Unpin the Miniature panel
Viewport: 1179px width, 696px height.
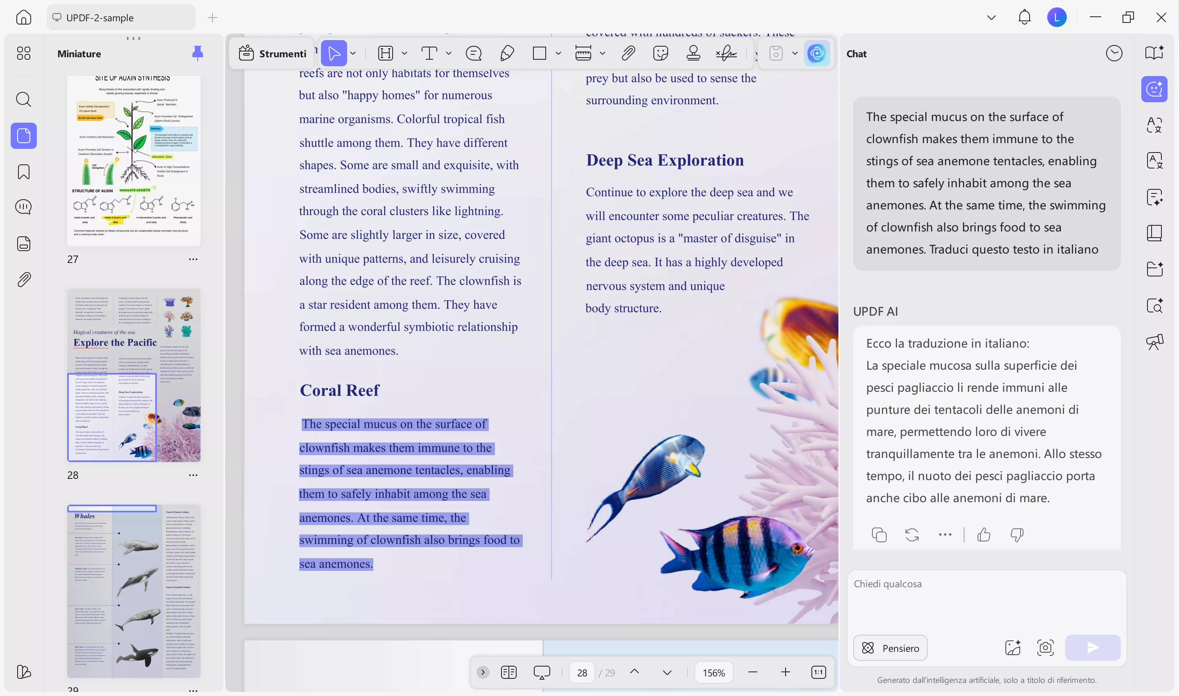(x=198, y=53)
